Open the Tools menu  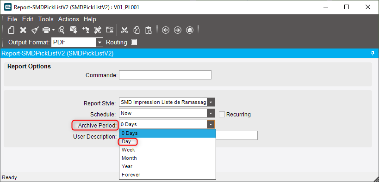pyautogui.click(x=46, y=19)
